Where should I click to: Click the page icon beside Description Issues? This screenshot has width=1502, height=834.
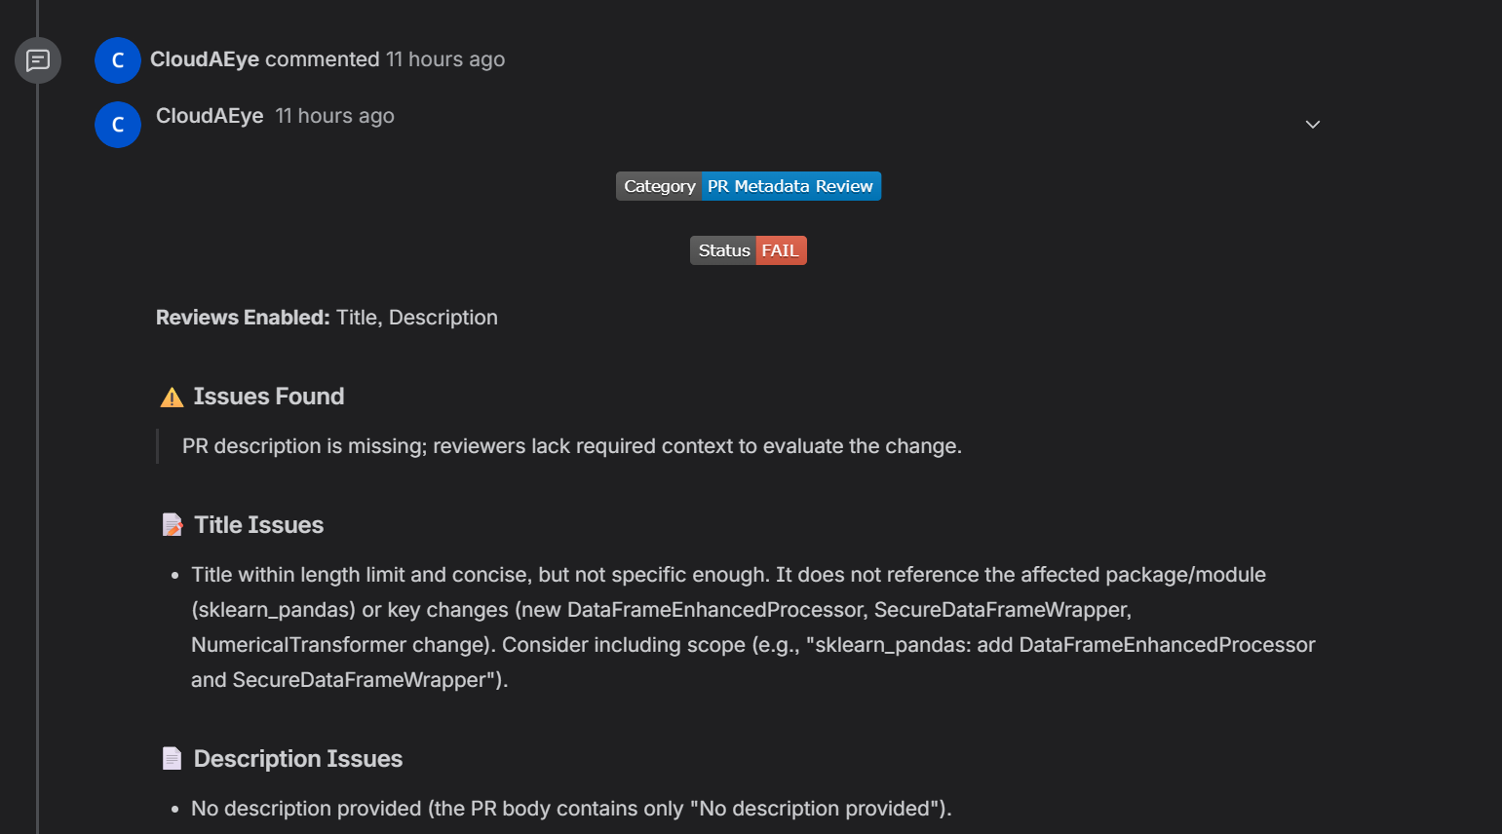173,759
